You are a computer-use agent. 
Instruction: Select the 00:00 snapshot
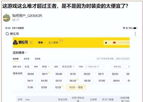tap(31, 74)
